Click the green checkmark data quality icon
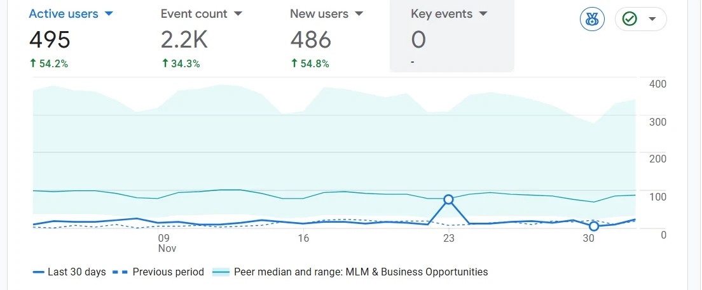702x290 pixels. point(630,20)
